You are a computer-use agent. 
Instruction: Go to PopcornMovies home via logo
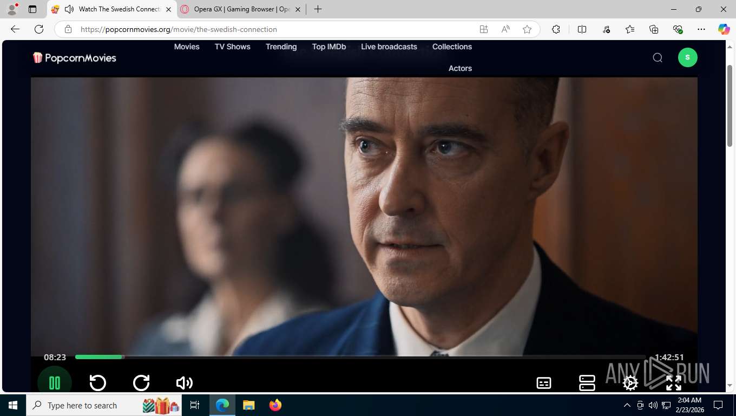click(x=75, y=57)
